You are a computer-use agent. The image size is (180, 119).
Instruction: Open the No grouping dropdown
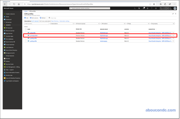163,23
